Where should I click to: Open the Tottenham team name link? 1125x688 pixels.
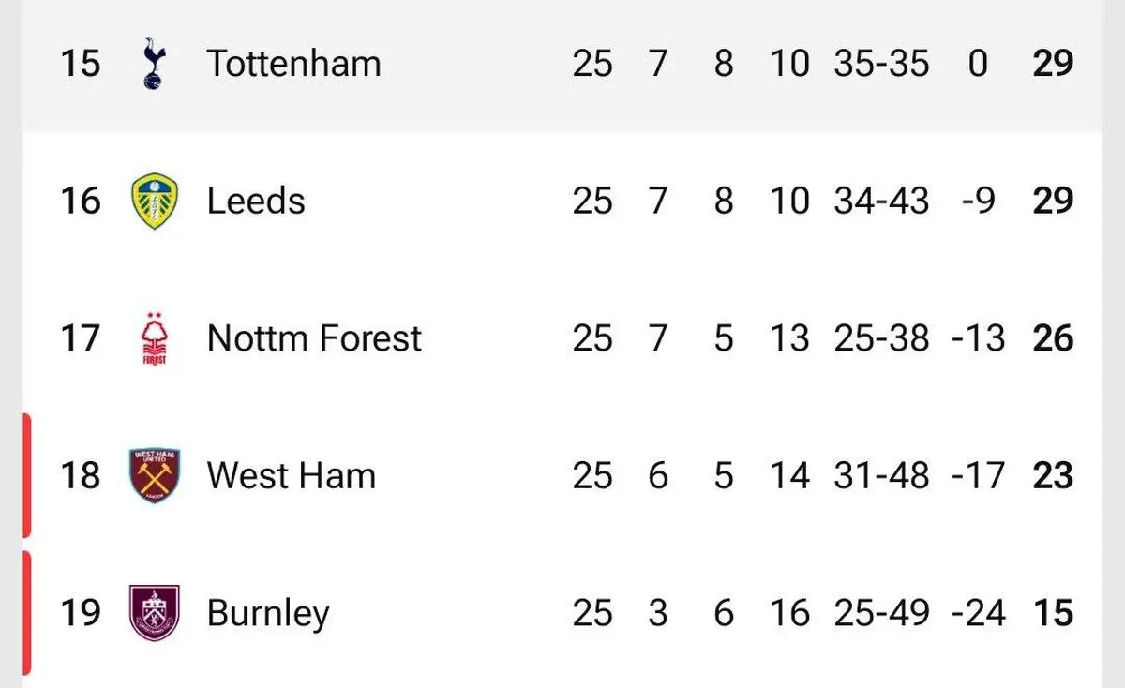(293, 64)
